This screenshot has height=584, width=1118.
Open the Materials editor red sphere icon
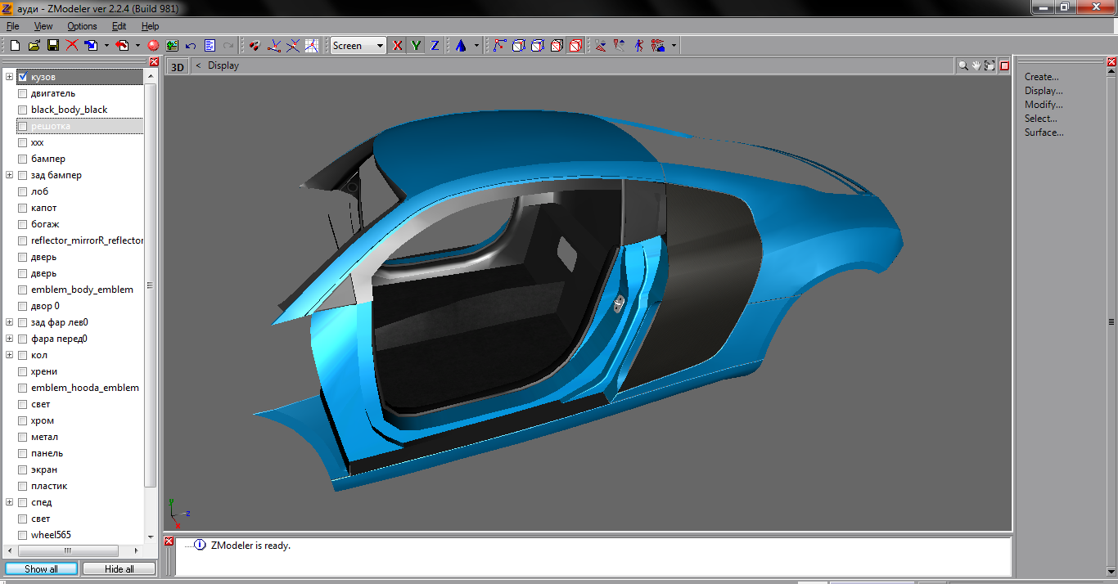coord(152,46)
